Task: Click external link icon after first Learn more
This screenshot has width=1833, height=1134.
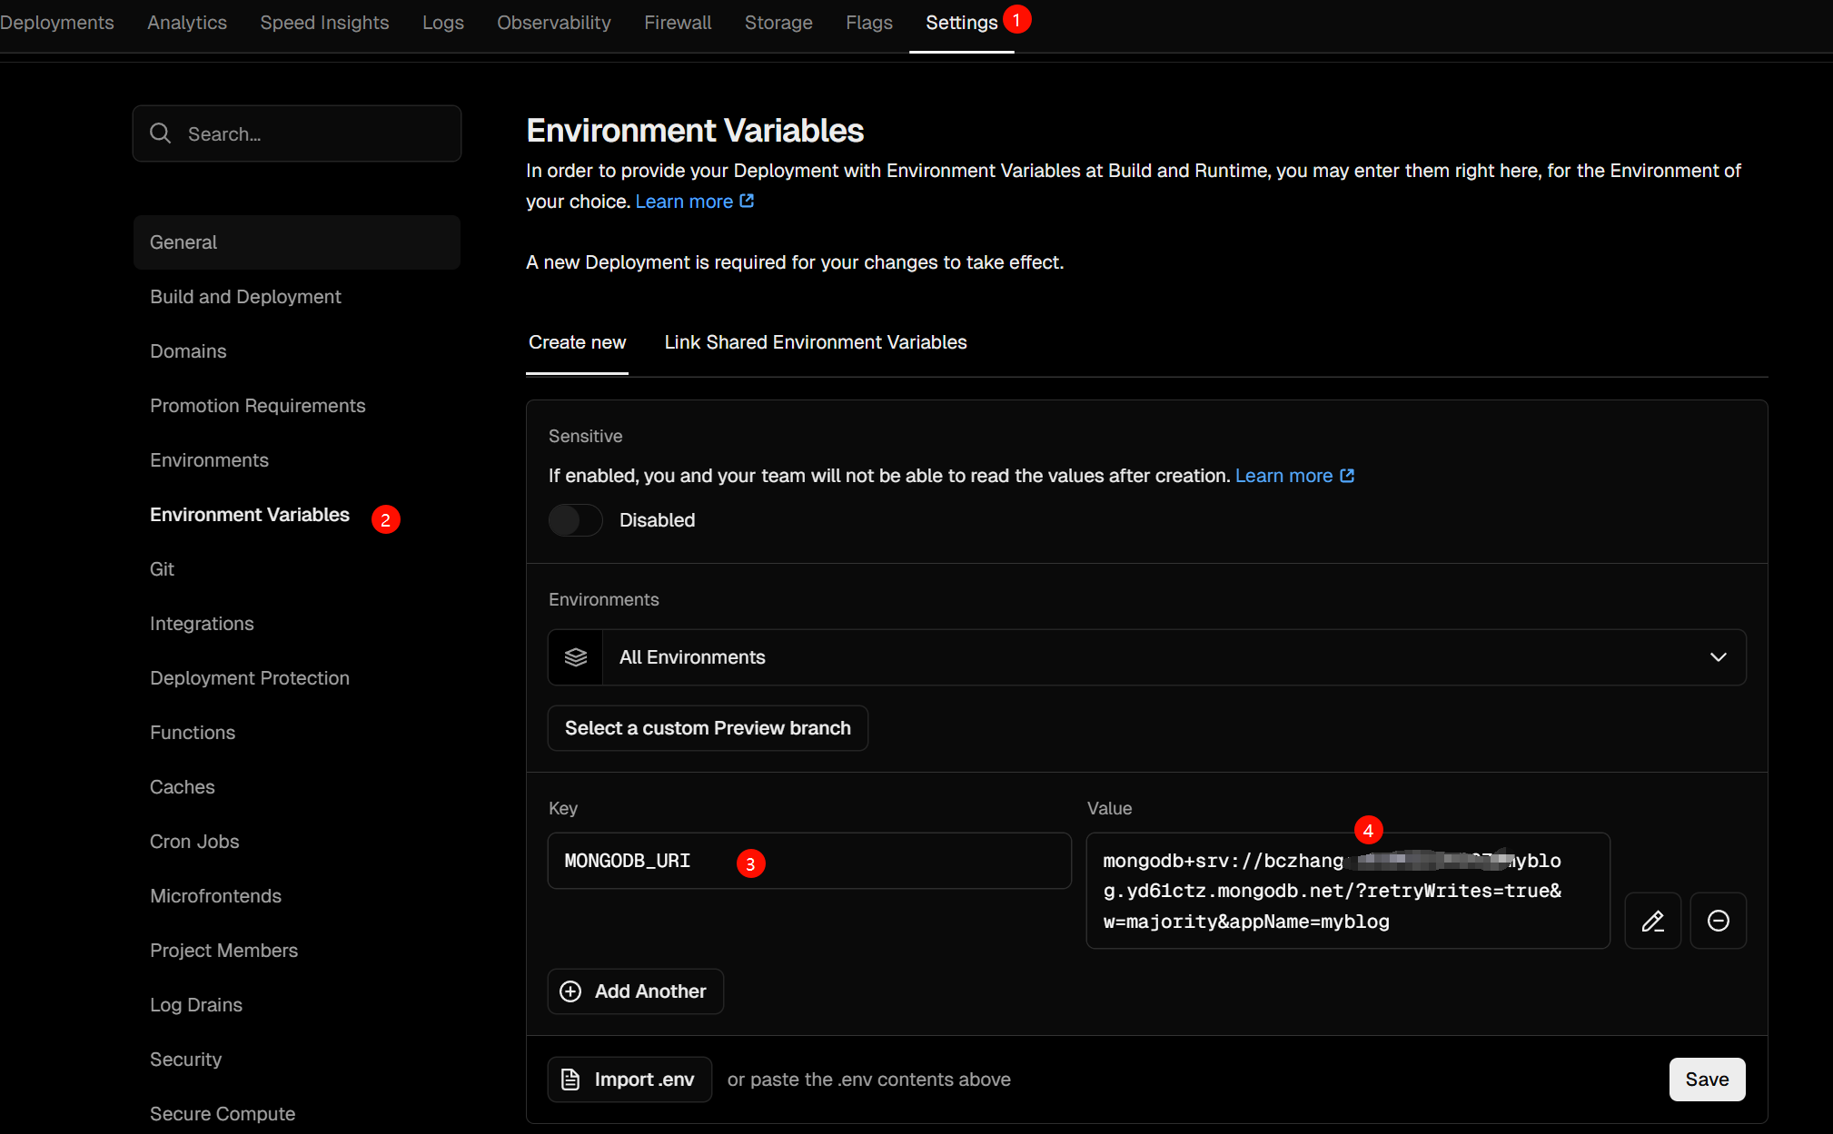Action: click(747, 201)
